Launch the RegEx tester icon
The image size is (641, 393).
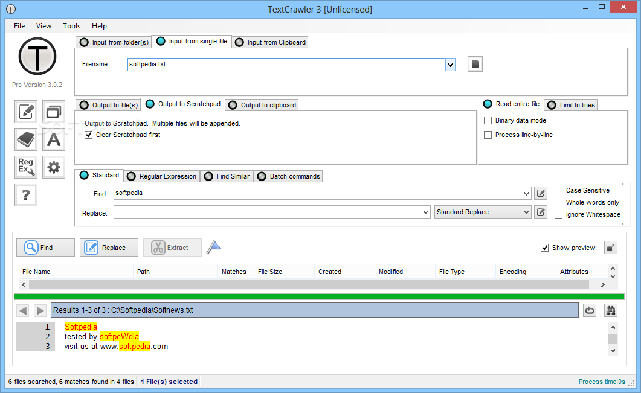26,167
